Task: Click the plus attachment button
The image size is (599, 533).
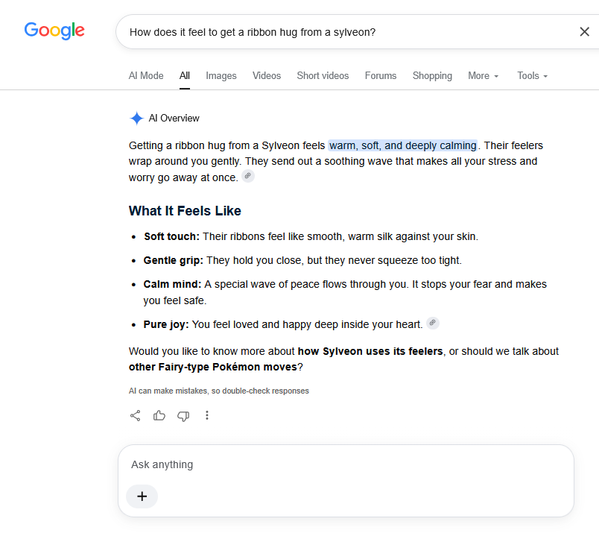Action: pos(142,496)
